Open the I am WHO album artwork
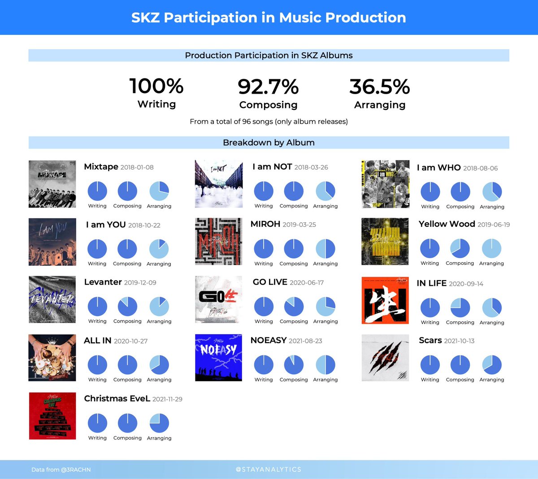The image size is (538, 479). 386,184
